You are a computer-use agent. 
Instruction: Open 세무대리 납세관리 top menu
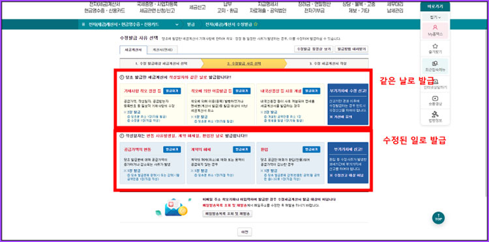[395, 7]
